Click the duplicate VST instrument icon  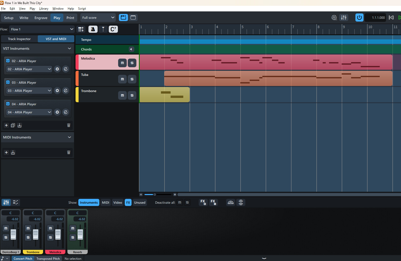[x=13, y=125]
